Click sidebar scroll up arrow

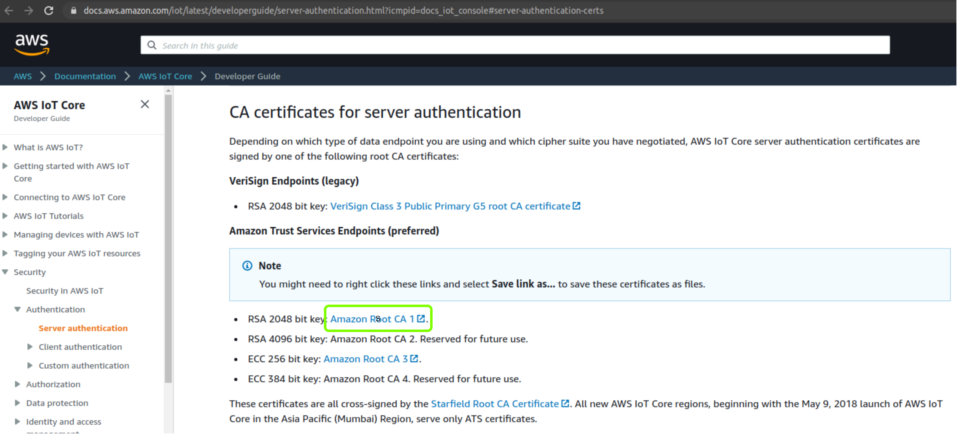coord(168,90)
